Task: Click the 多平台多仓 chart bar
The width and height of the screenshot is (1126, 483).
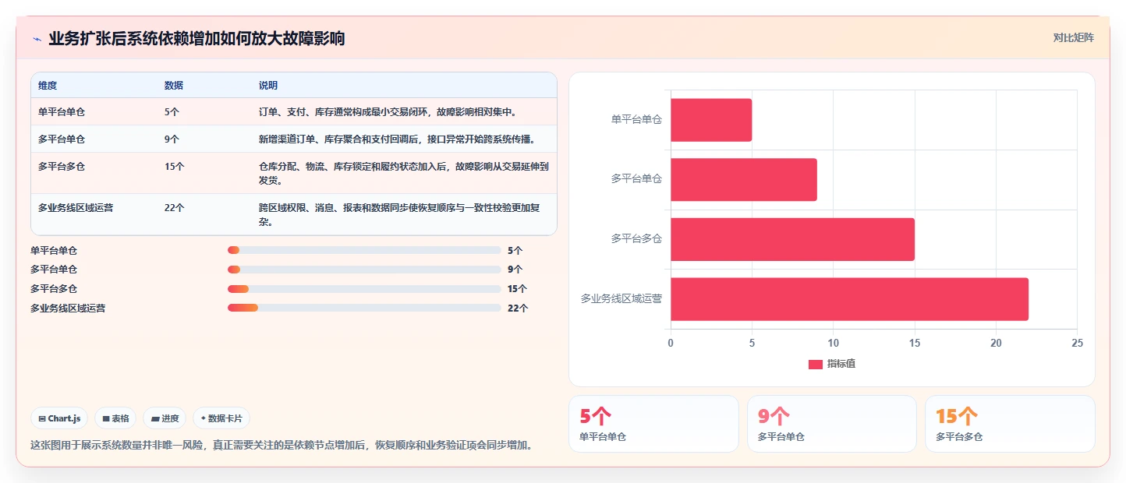Action: [792, 239]
